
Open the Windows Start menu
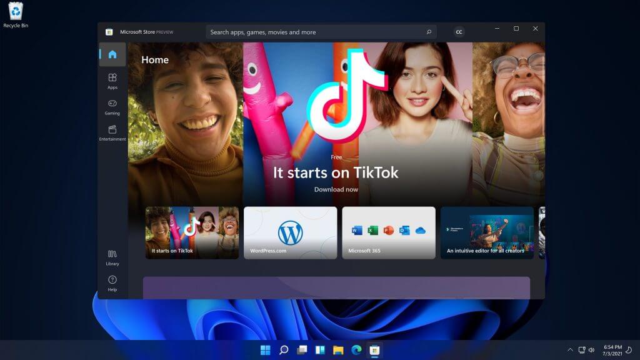(265, 350)
